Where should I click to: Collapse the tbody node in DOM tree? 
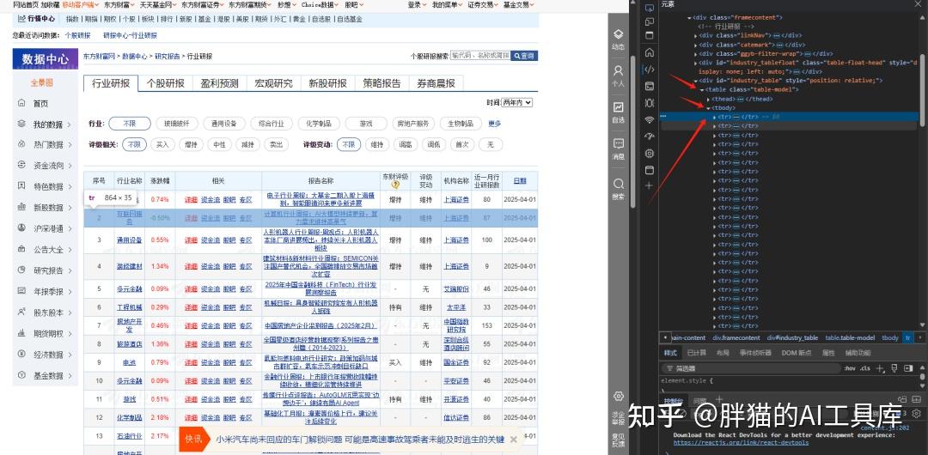[x=708, y=107]
